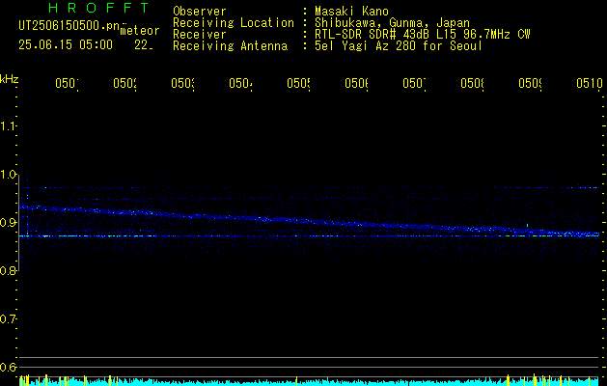Click the 0.6 kHz frequency tick label

(8, 367)
